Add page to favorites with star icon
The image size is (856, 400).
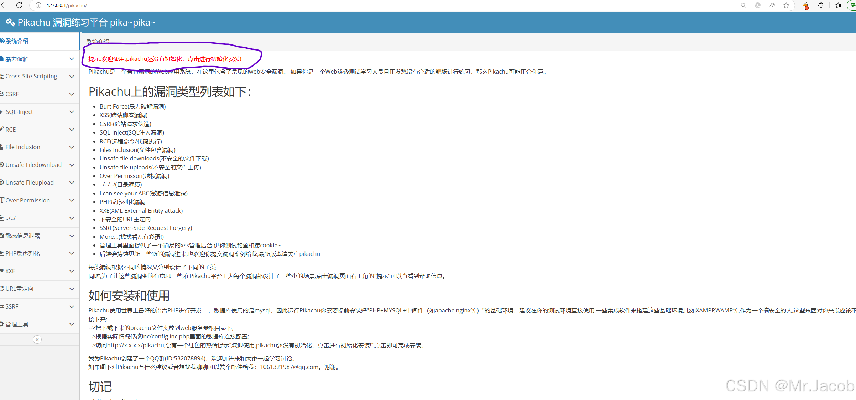coord(786,5)
